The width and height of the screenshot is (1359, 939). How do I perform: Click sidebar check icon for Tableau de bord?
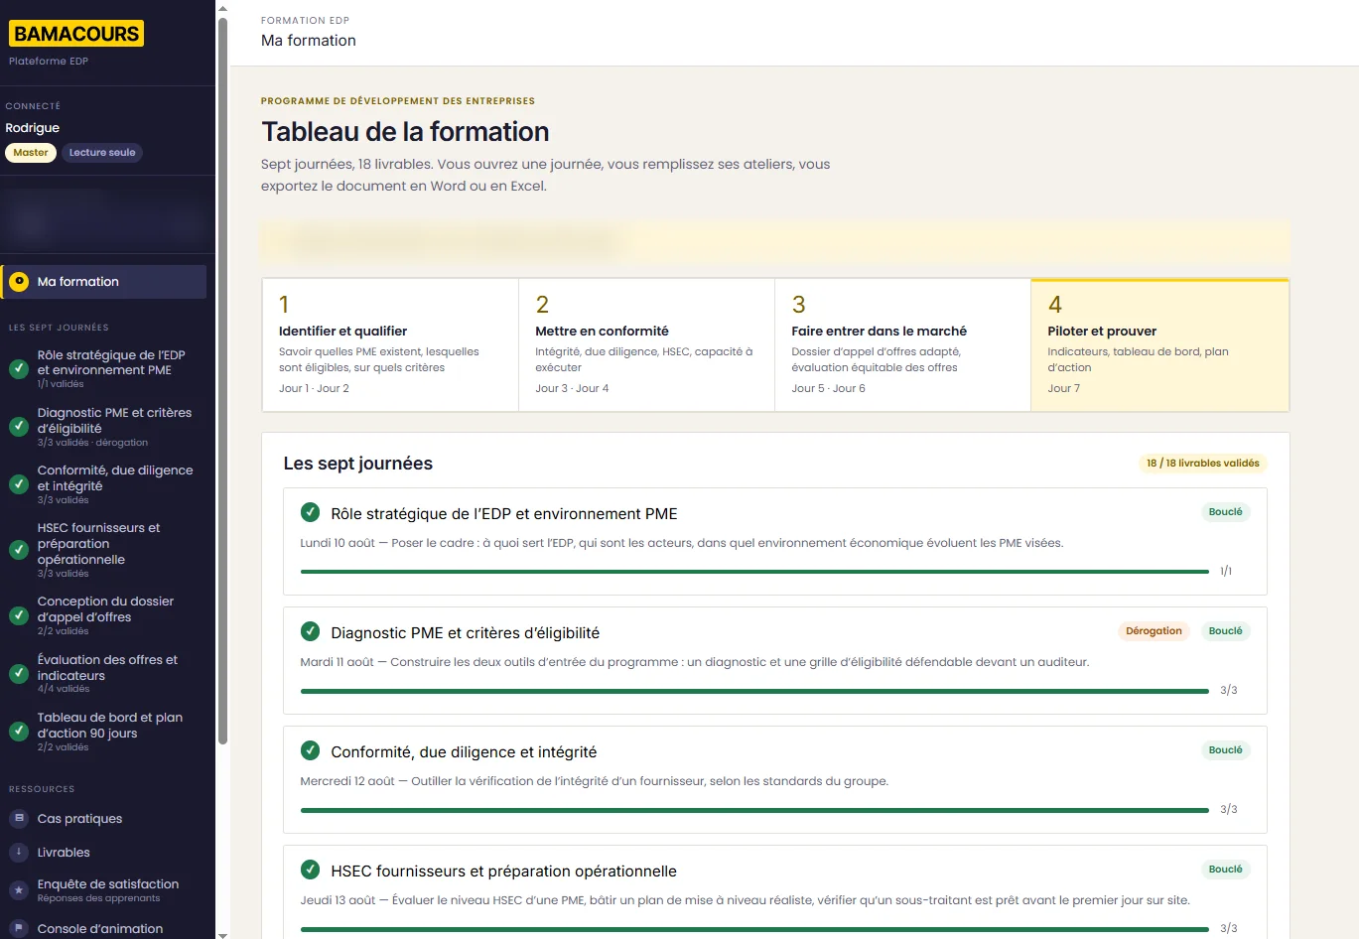[x=19, y=732]
